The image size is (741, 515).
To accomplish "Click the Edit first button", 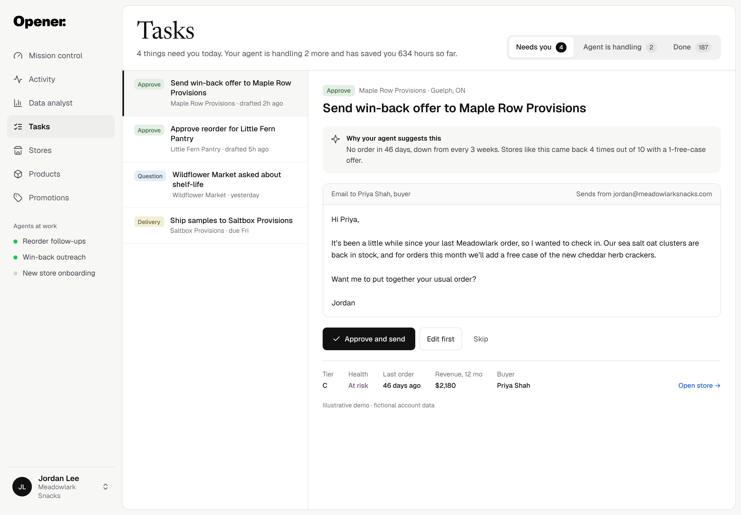I will 440,339.
